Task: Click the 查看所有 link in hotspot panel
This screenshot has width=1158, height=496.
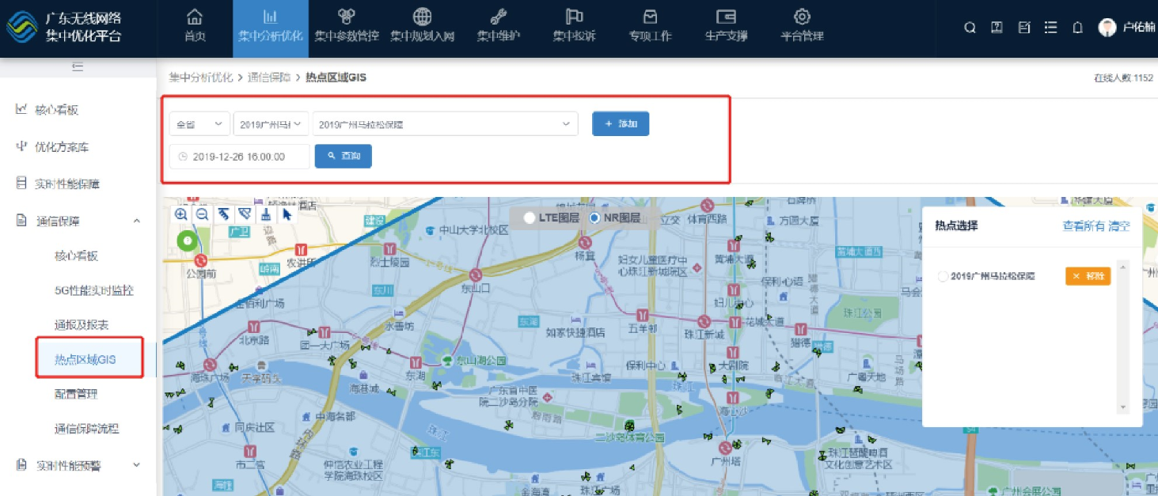Action: (1083, 226)
